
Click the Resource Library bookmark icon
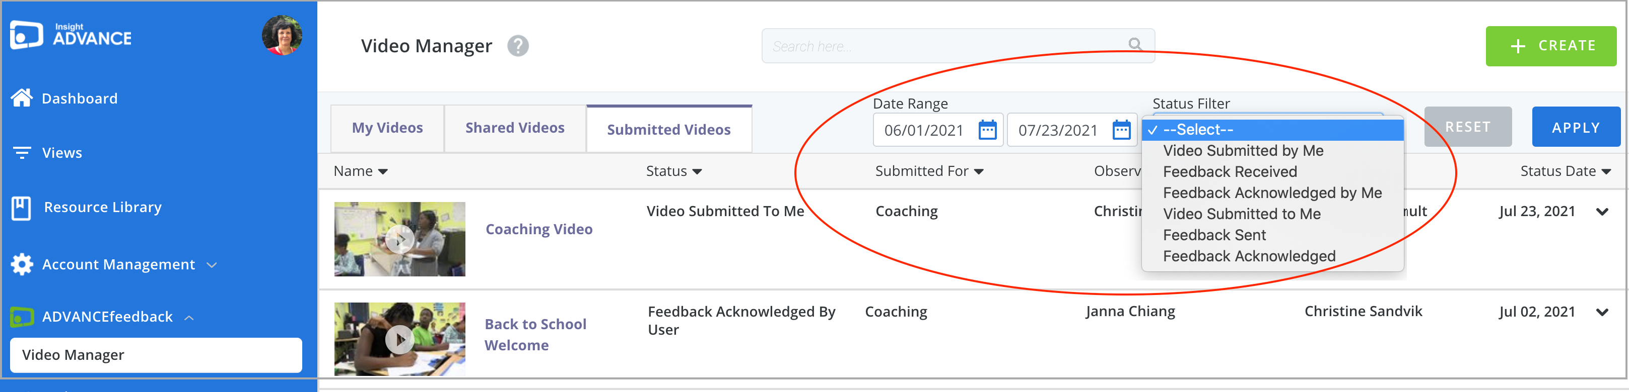pyautogui.click(x=21, y=208)
